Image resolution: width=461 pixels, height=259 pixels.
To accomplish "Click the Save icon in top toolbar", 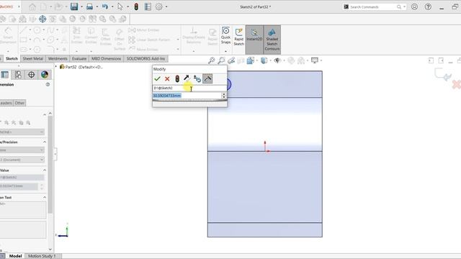I will 74,6.
